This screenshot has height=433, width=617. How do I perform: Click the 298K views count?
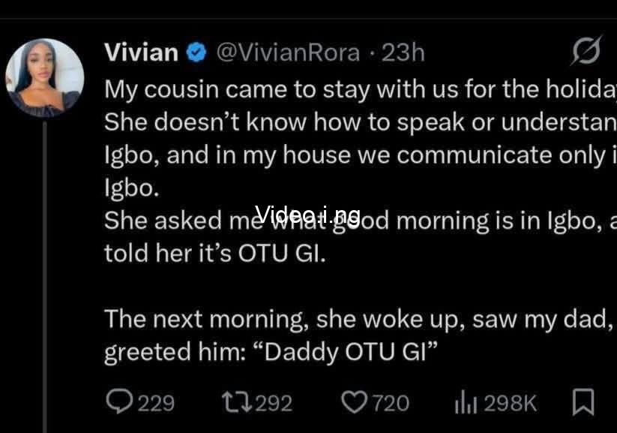point(510,403)
